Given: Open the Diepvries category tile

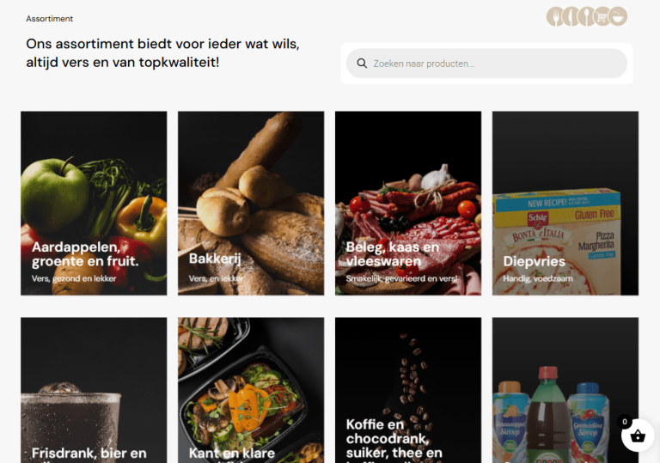Looking at the screenshot, I should (x=565, y=204).
